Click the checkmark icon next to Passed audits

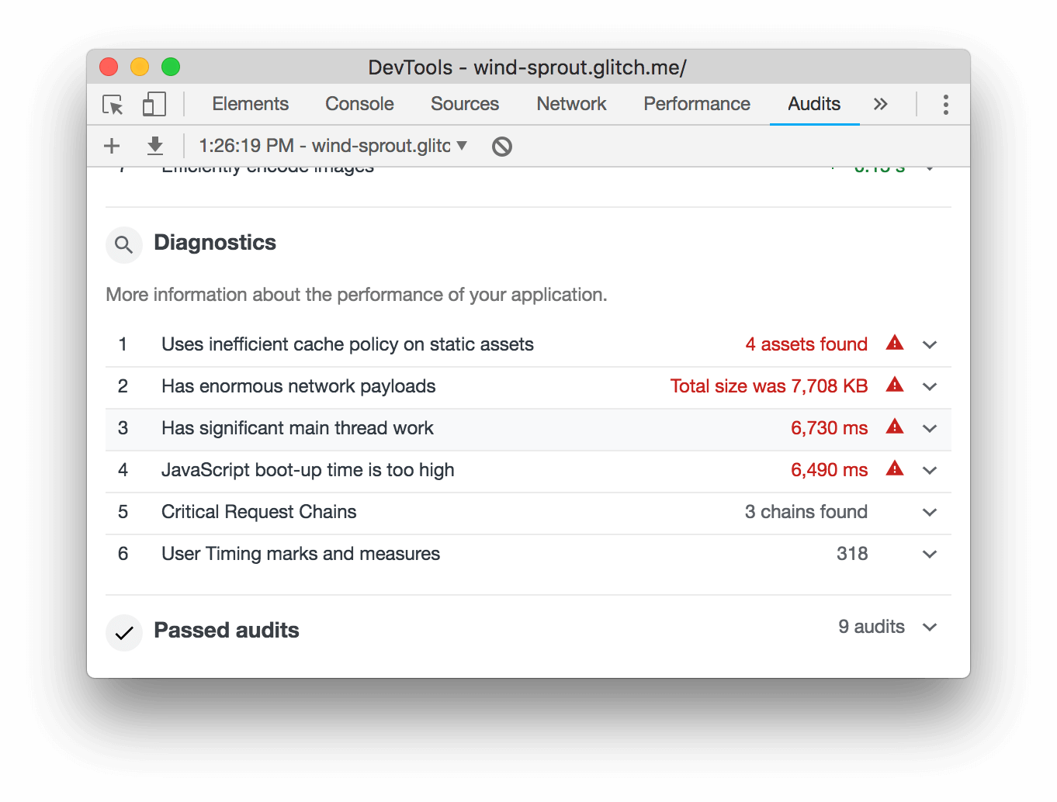pyautogui.click(x=123, y=632)
